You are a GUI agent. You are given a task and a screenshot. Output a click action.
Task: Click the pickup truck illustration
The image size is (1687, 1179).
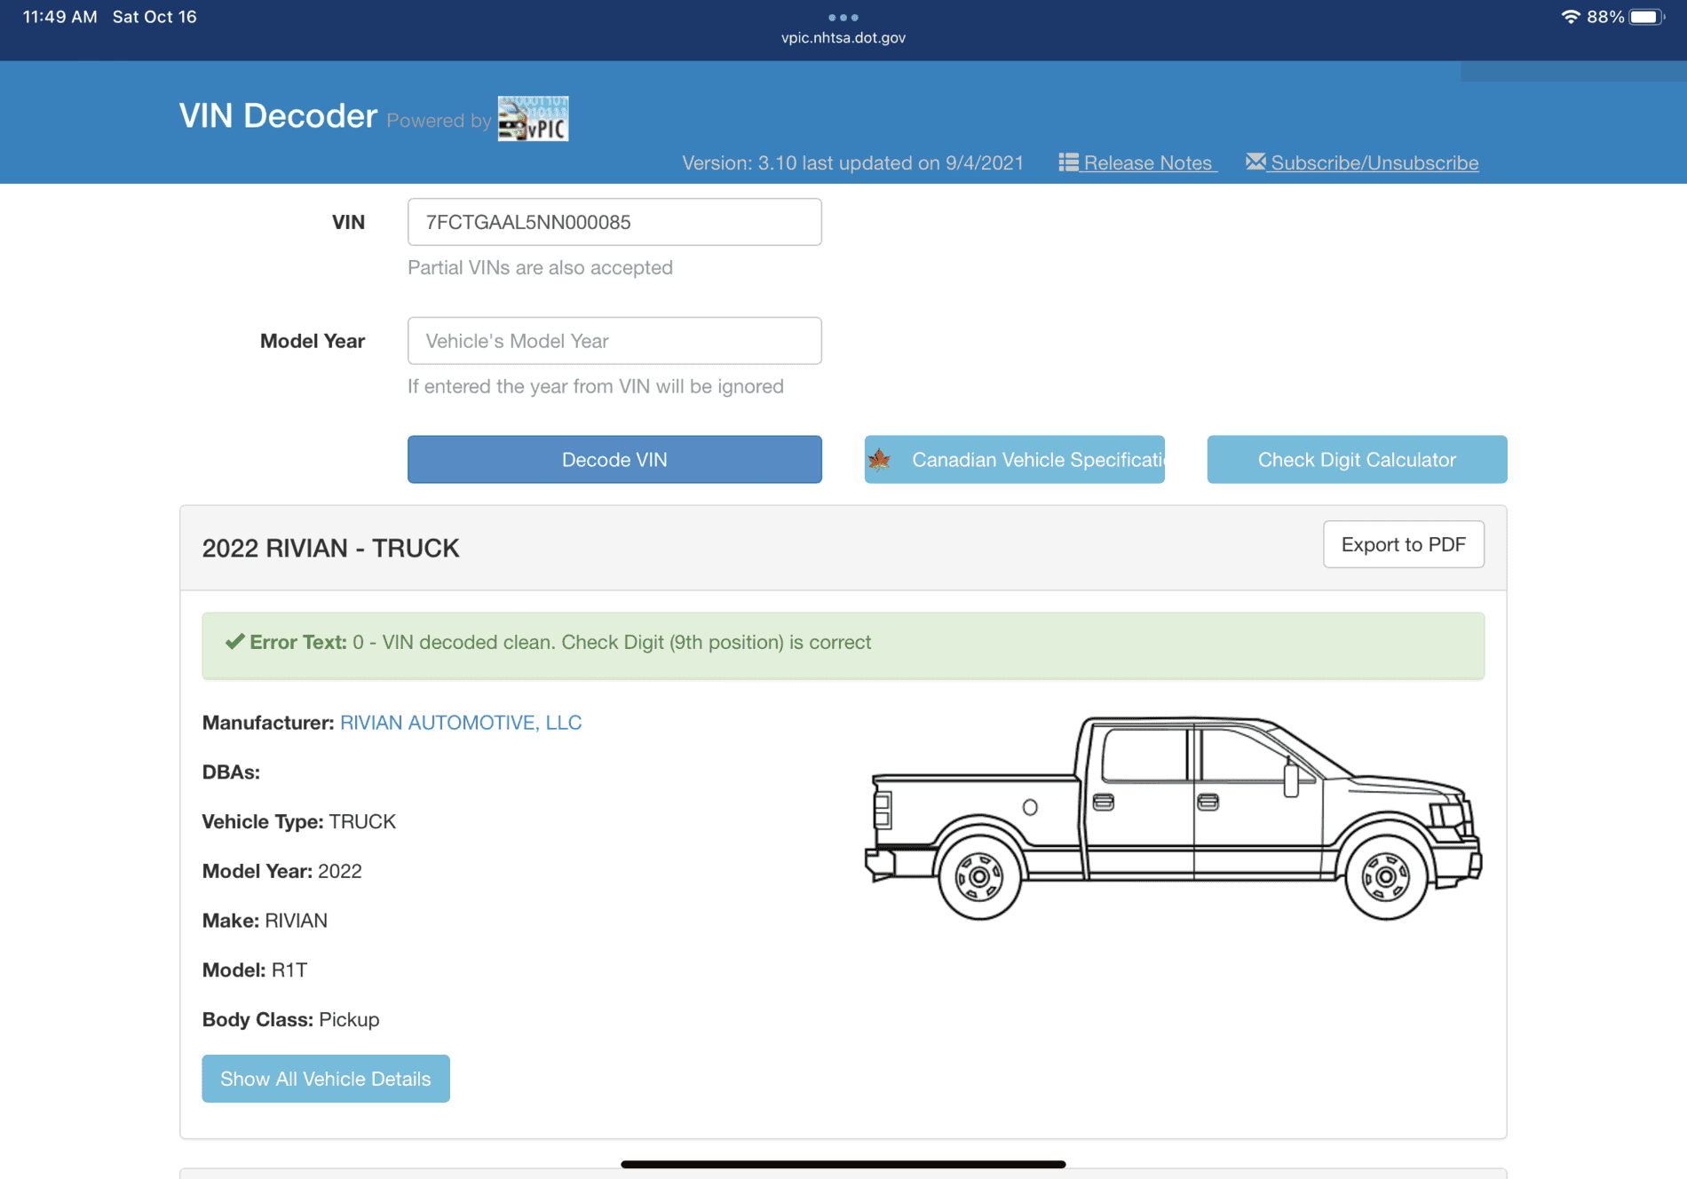coord(1173,818)
